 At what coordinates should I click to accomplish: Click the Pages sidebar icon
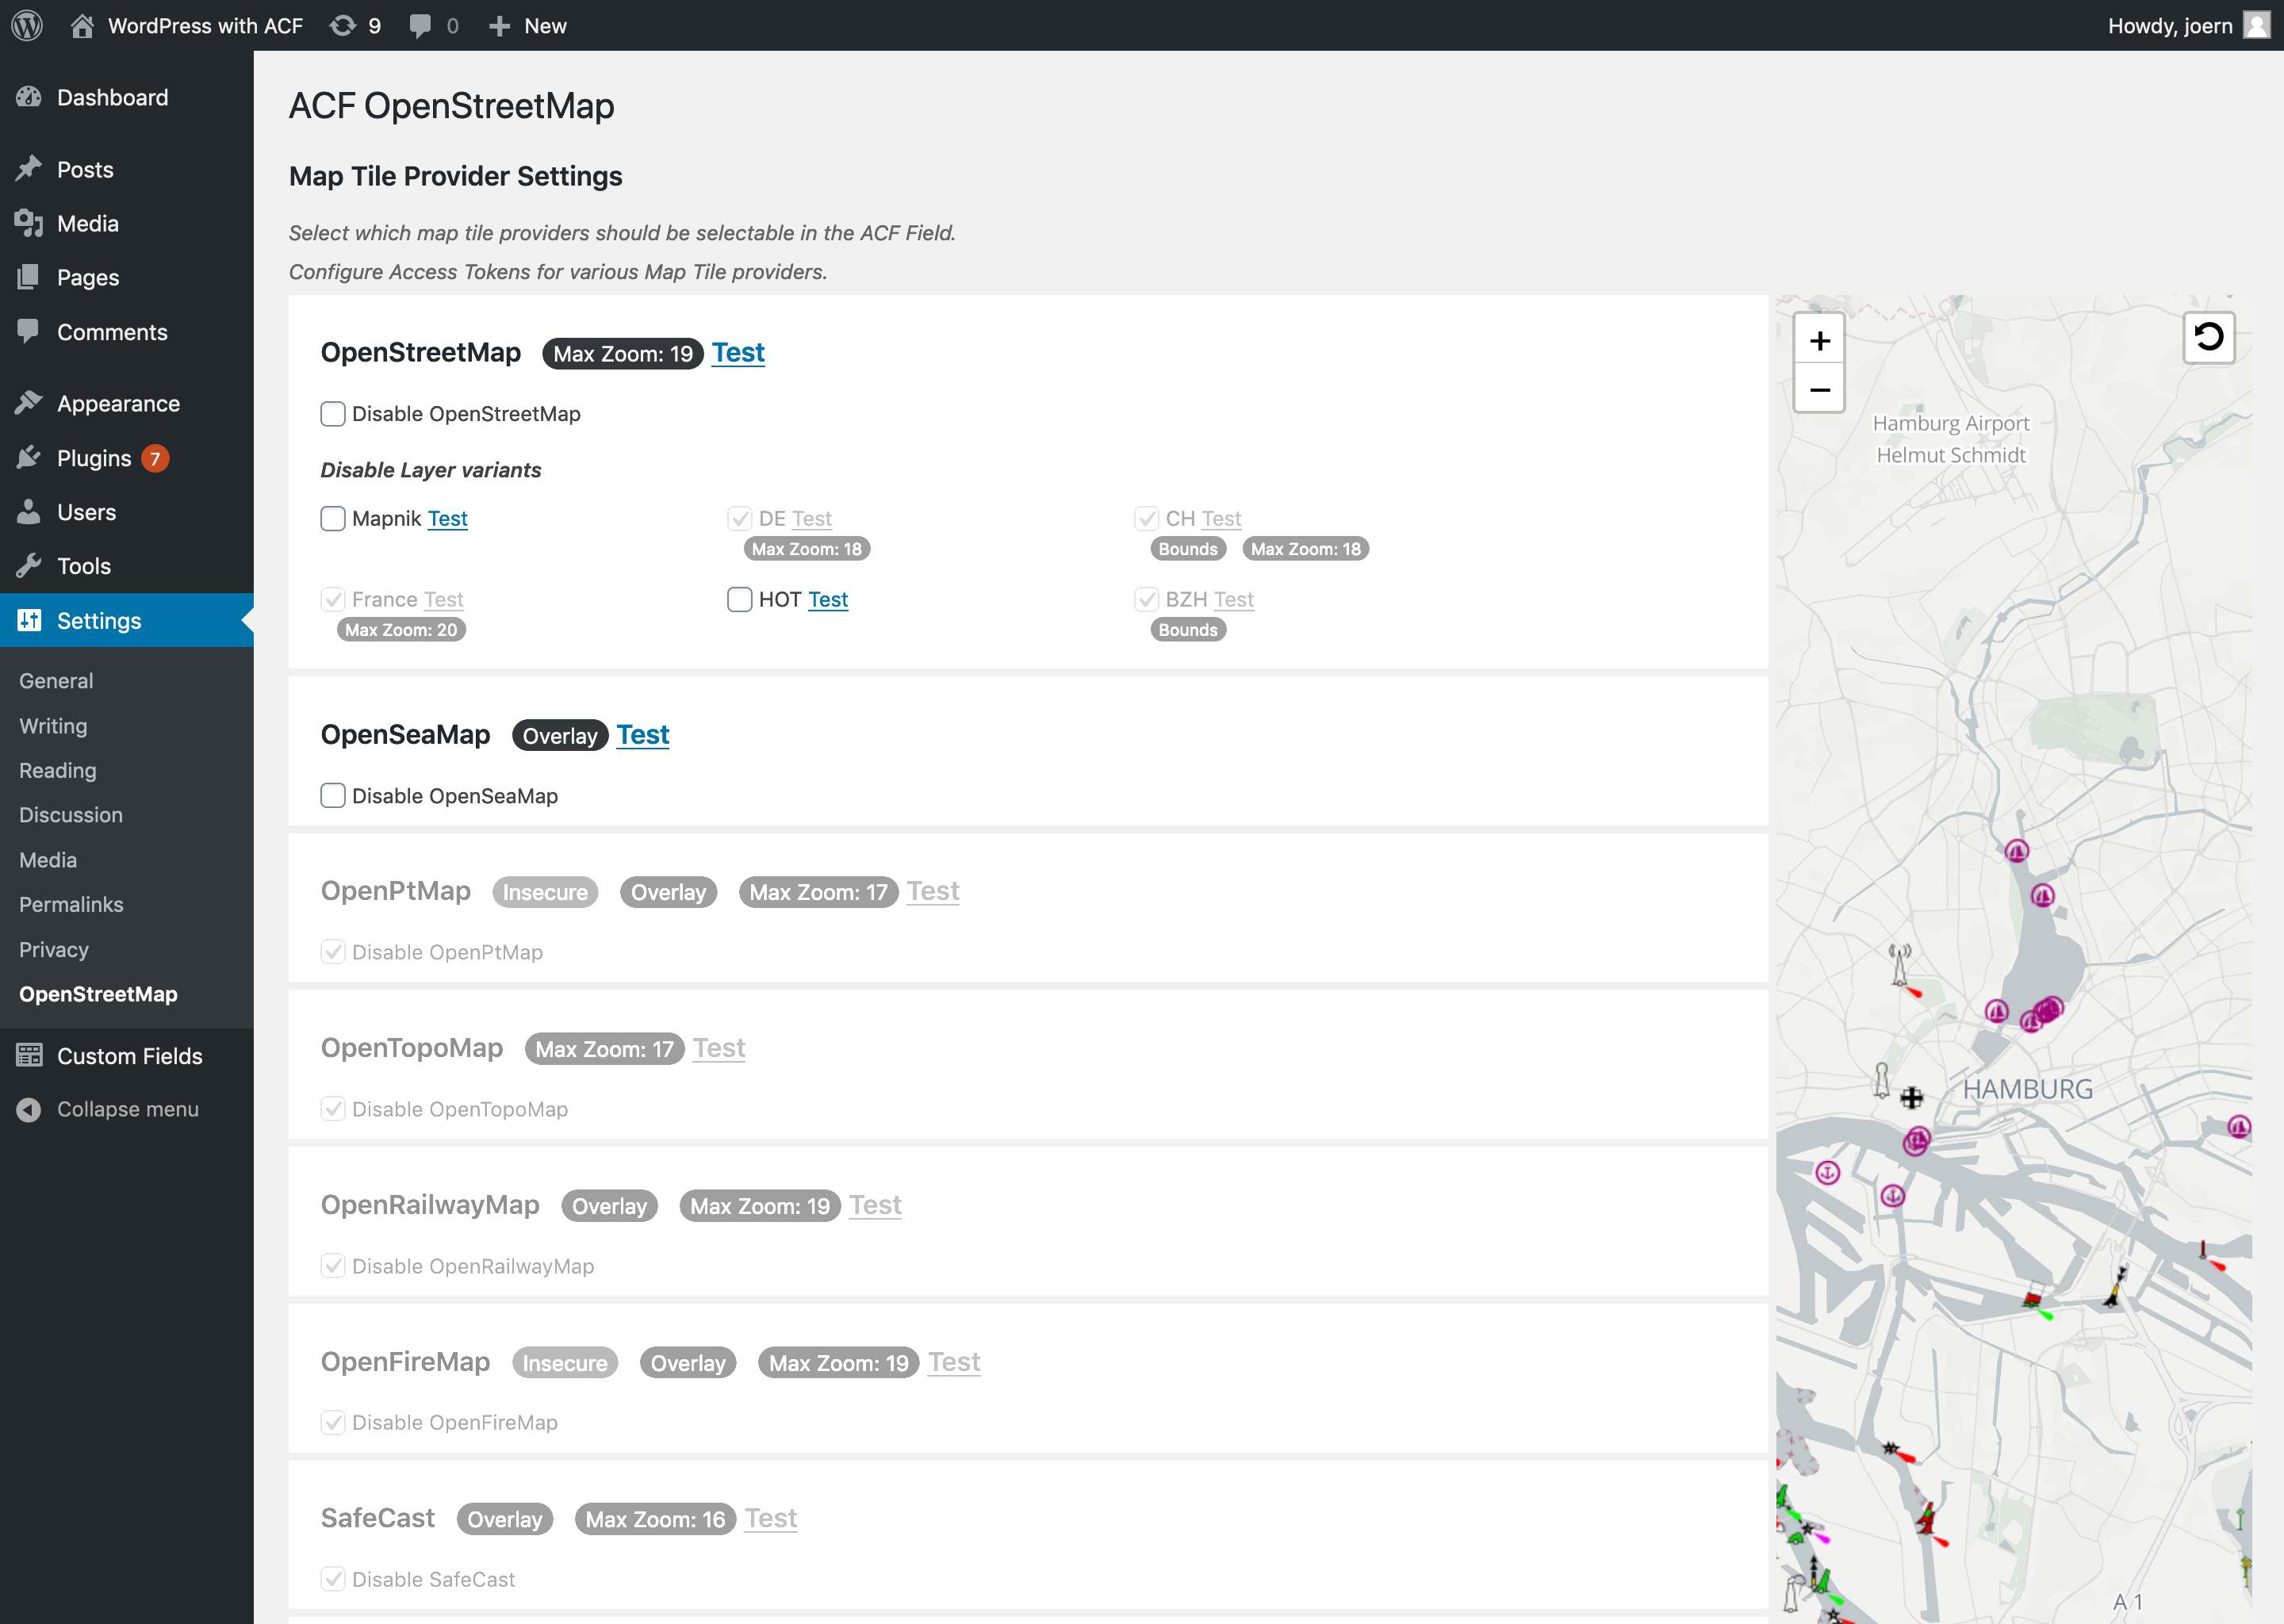point(29,277)
